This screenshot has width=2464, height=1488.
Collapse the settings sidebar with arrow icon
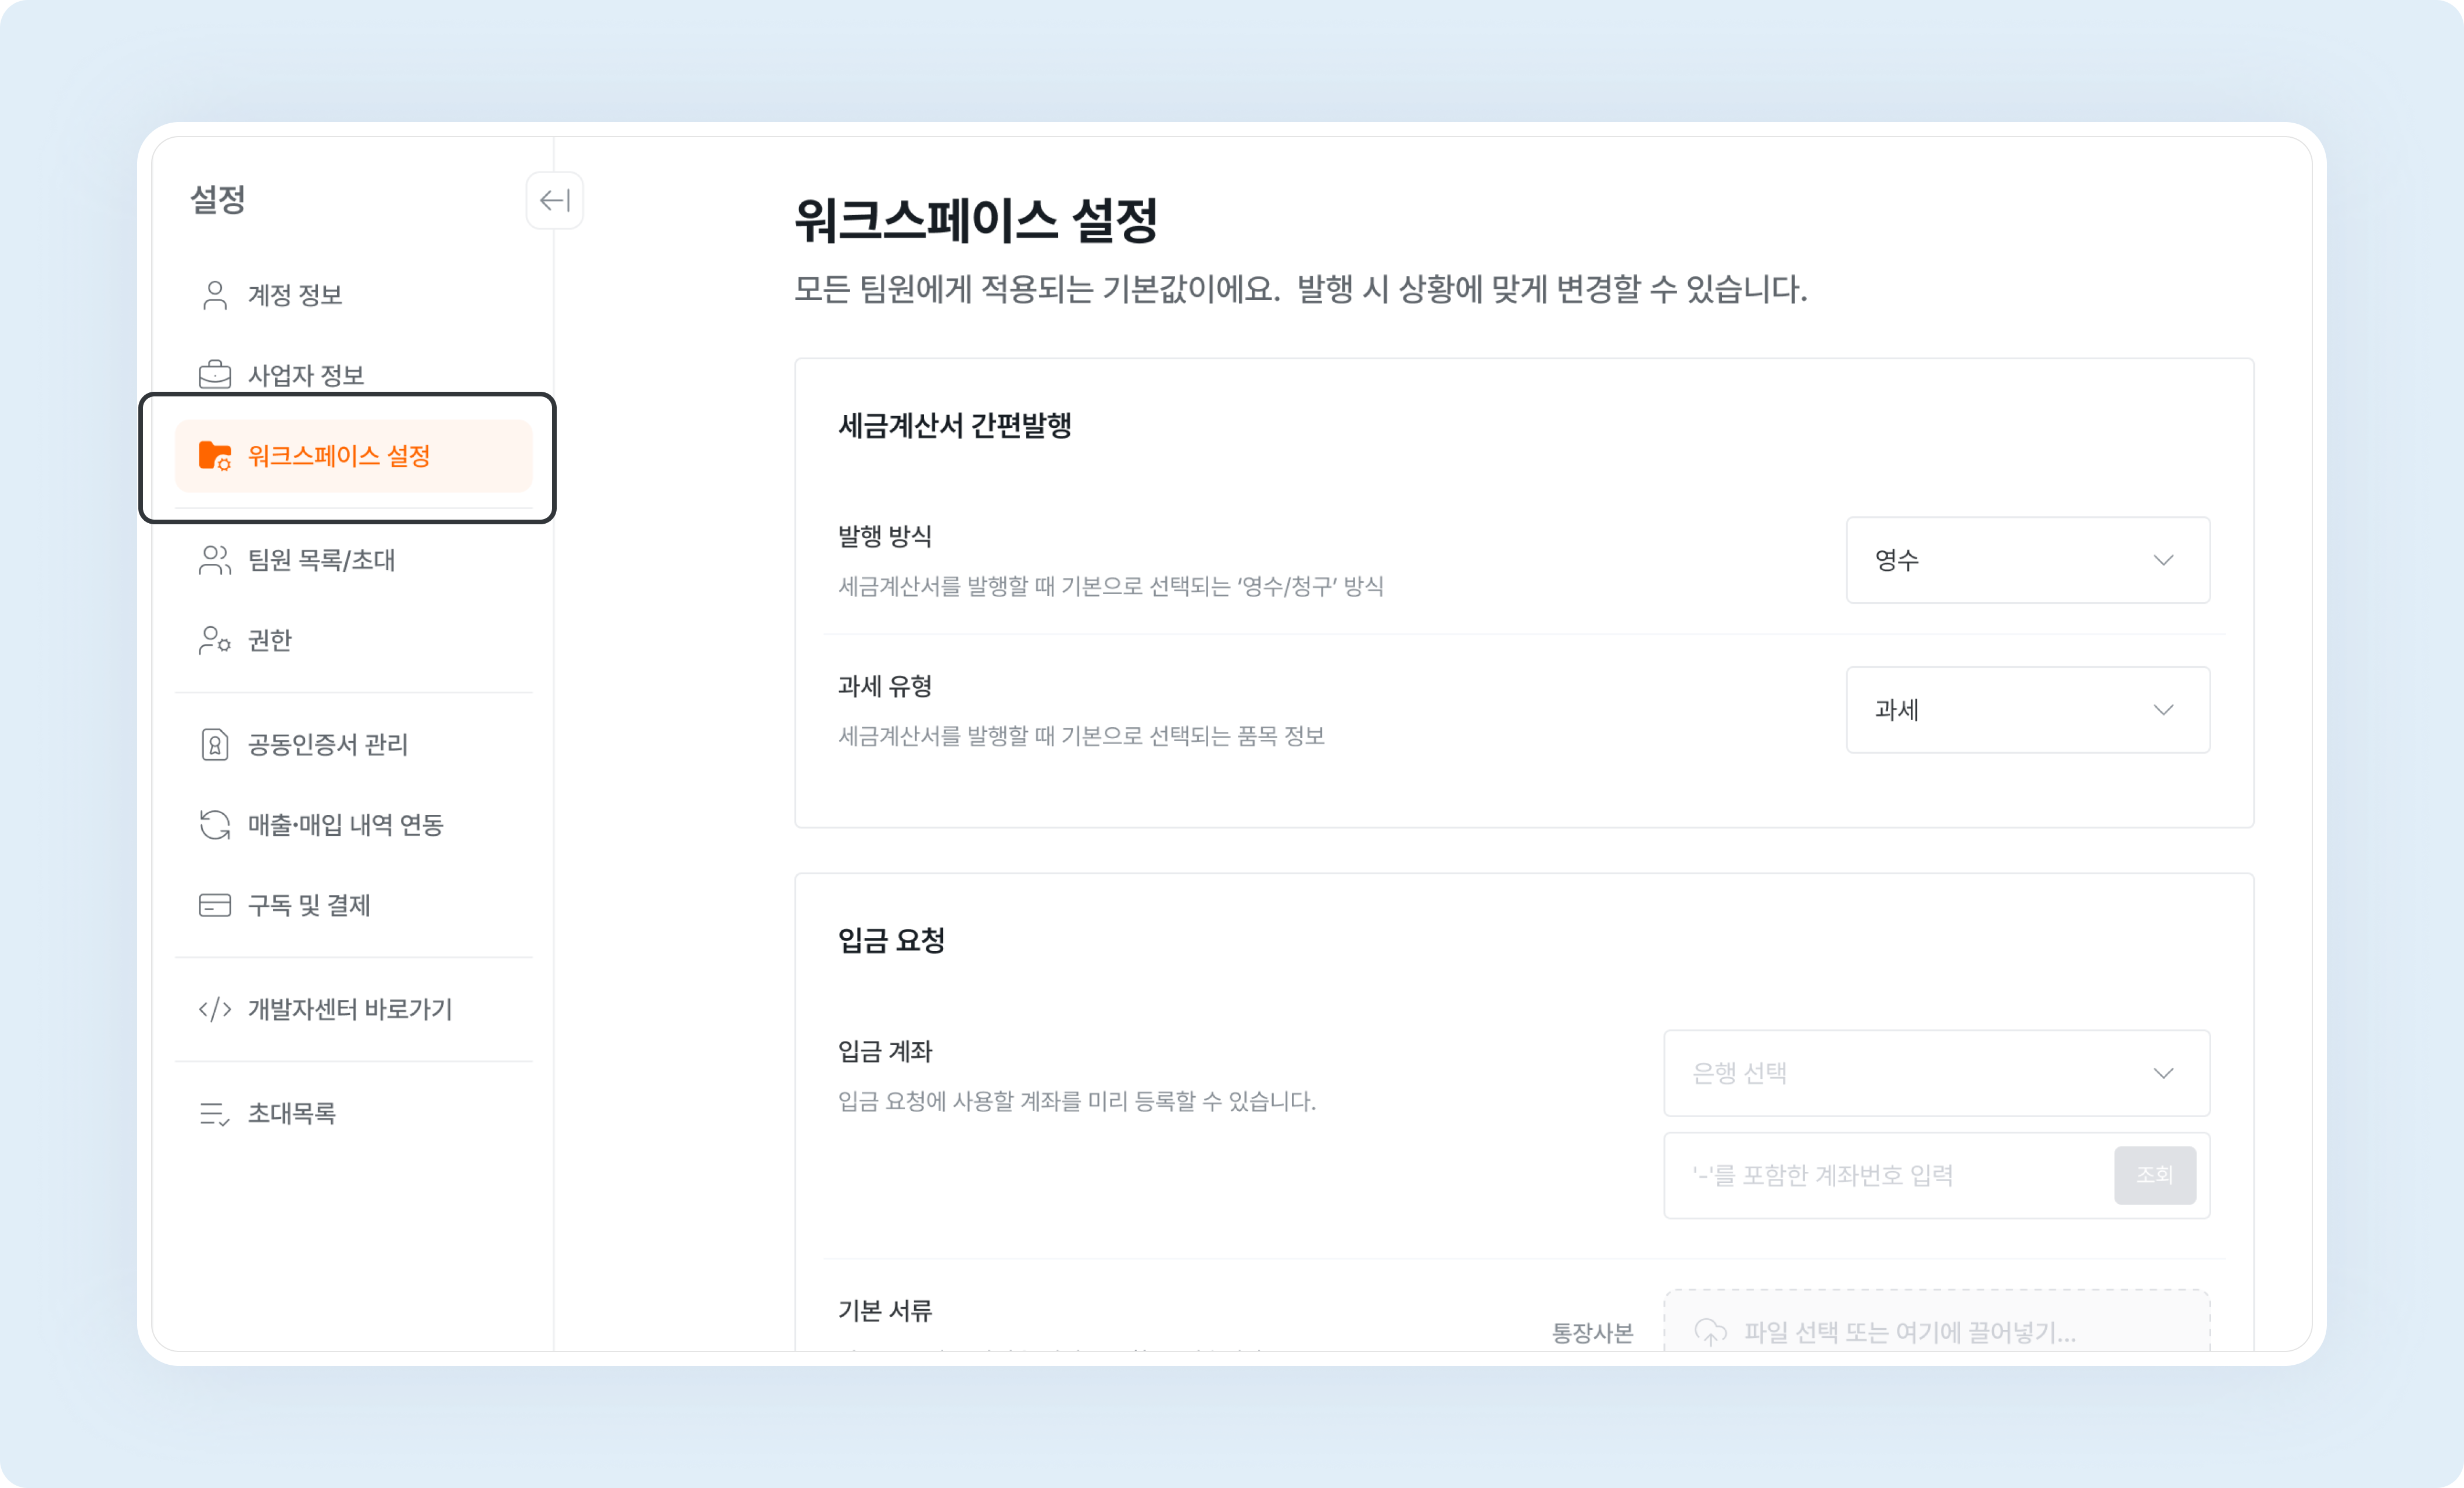click(x=554, y=200)
